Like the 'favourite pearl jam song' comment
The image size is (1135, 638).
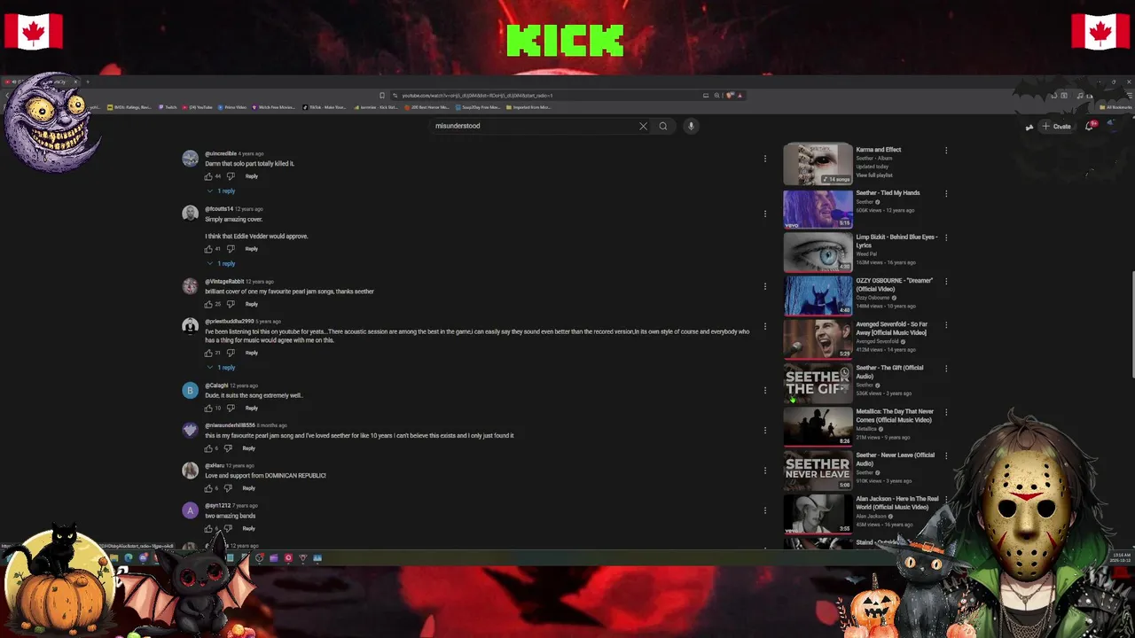coord(208,448)
